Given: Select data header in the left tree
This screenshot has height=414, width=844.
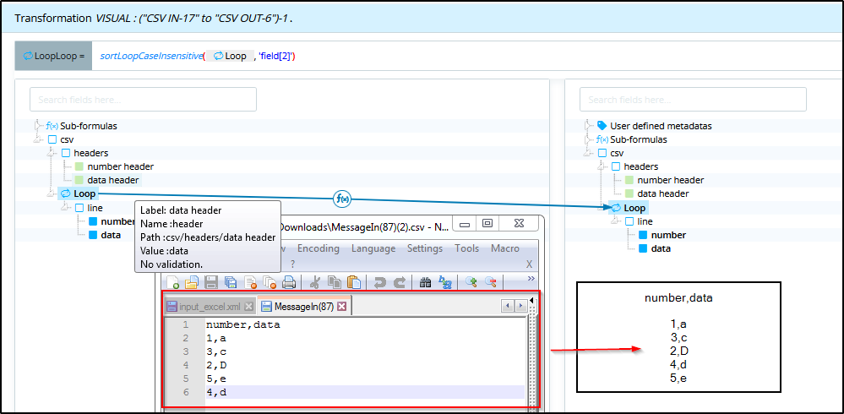Looking at the screenshot, I should coord(112,180).
